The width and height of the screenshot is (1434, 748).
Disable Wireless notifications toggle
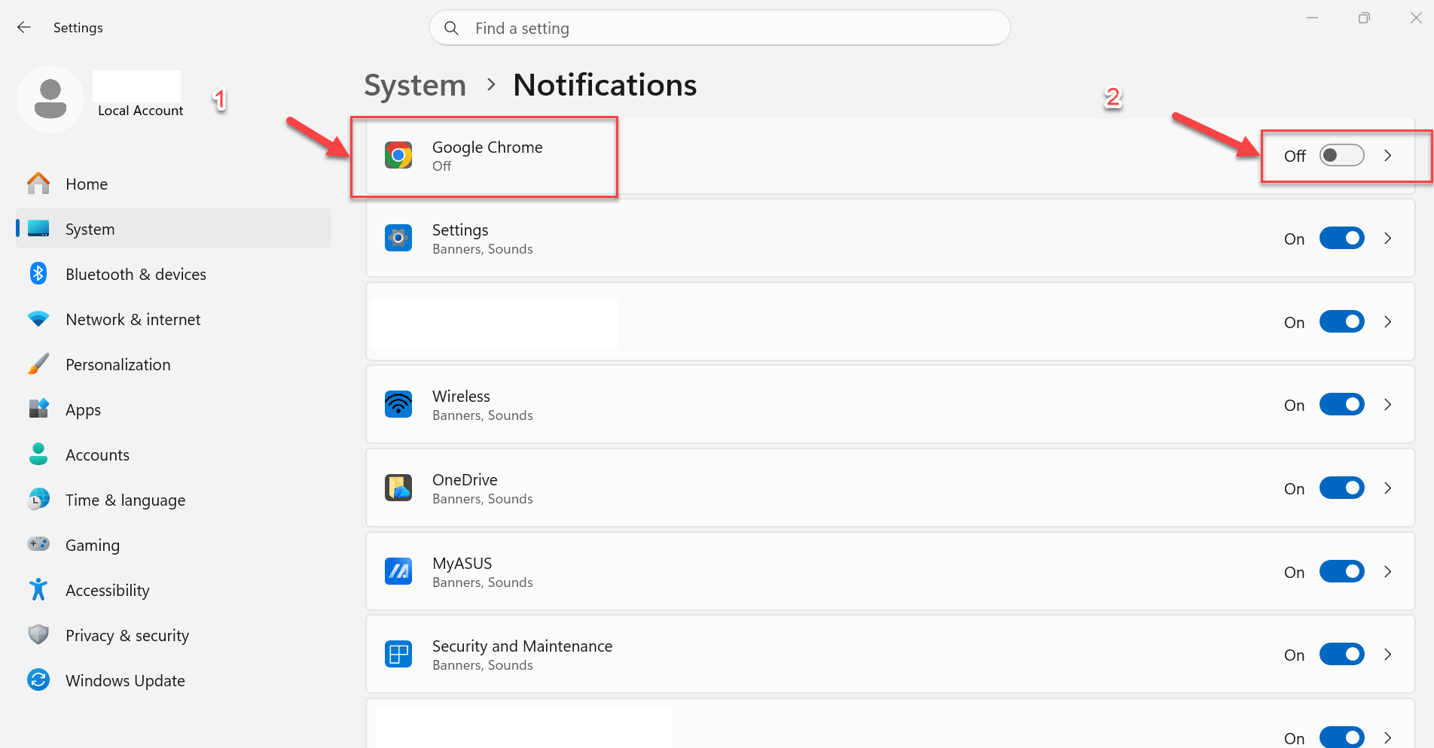click(1341, 404)
